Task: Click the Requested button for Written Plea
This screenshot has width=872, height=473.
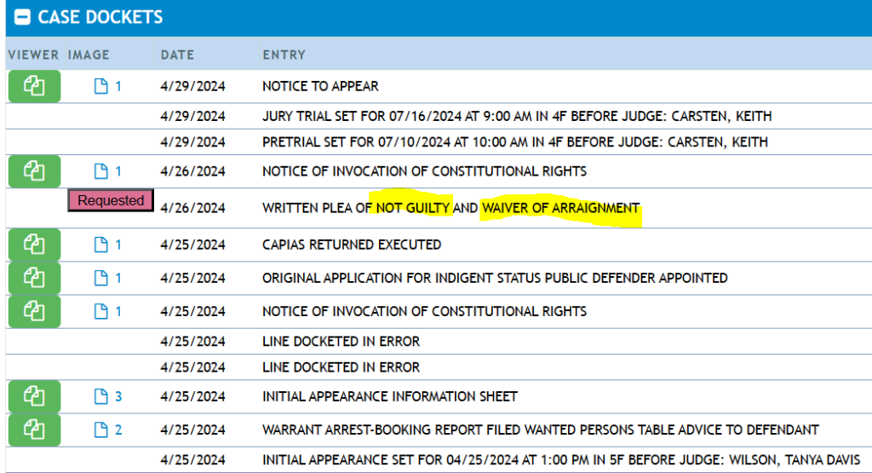Action: click(x=111, y=201)
